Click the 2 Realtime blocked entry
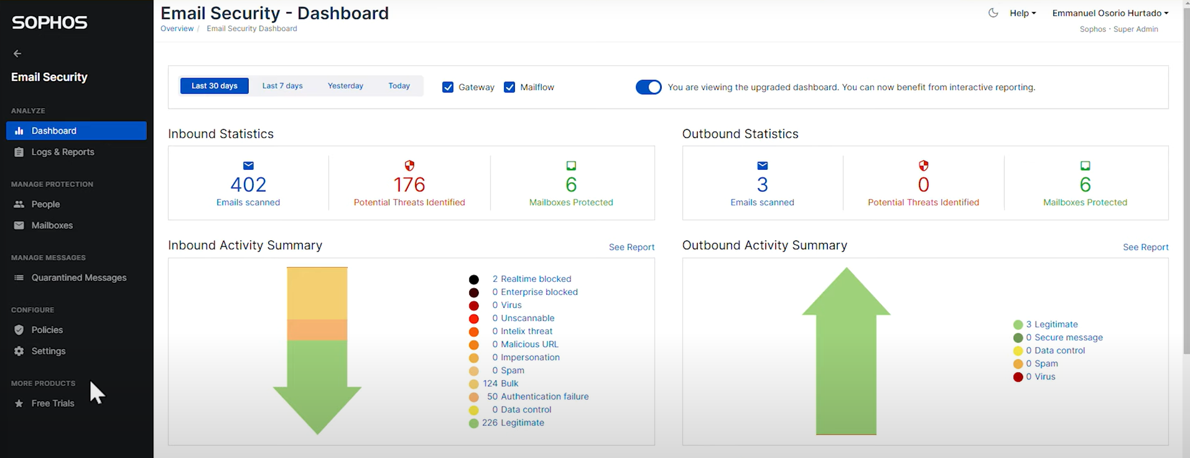Image resolution: width=1190 pixels, height=458 pixels. coord(532,279)
